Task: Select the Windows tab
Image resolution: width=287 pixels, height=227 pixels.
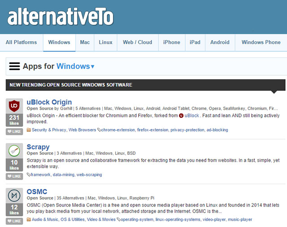Action: (59, 43)
